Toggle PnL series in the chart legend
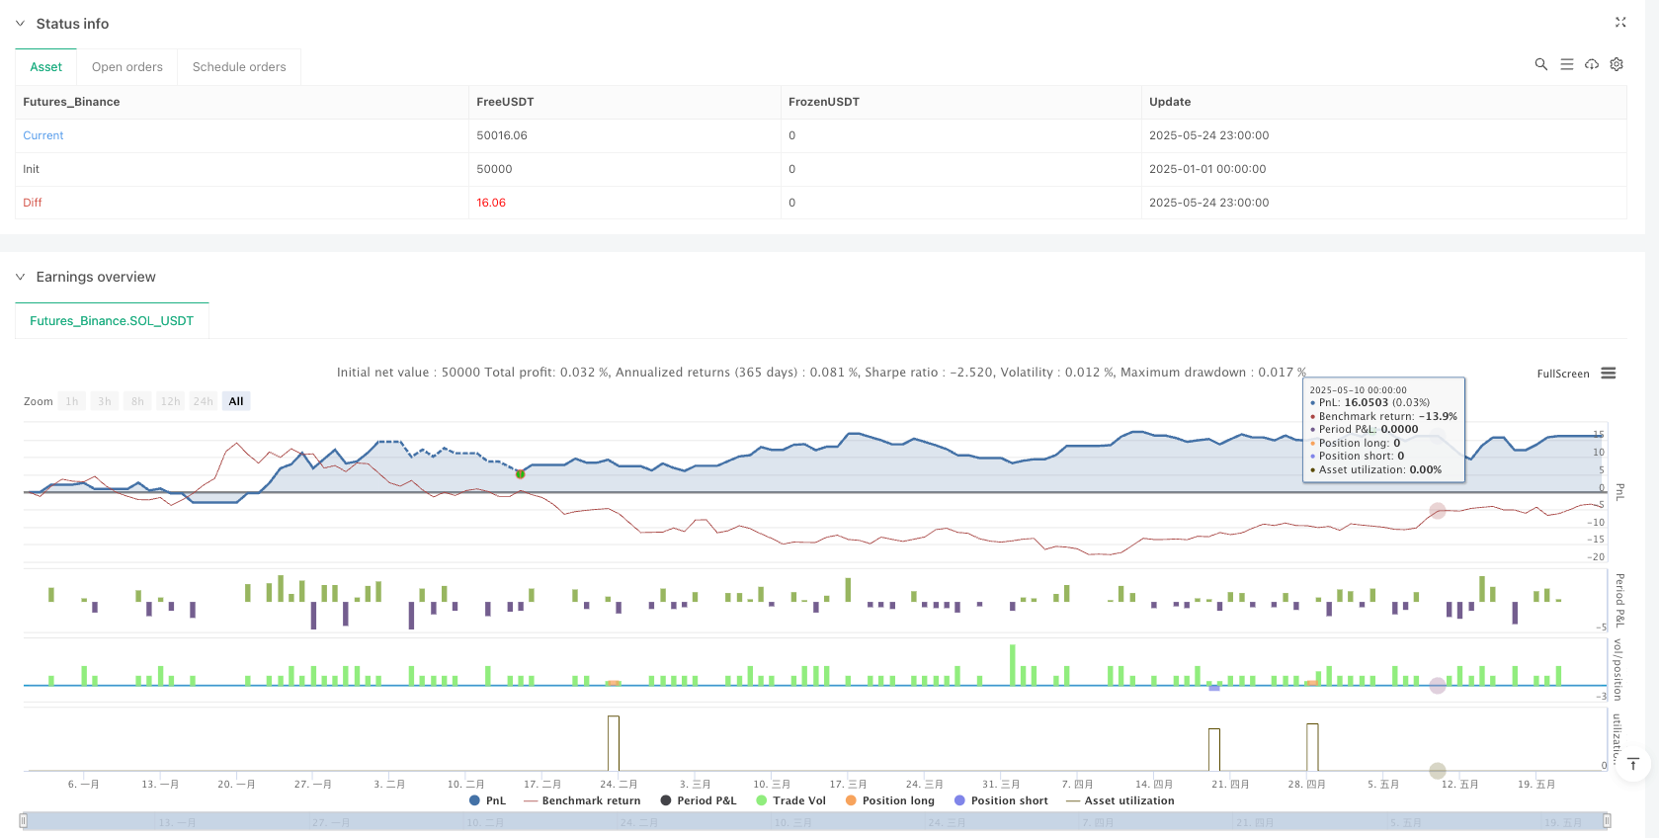 [x=487, y=800]
